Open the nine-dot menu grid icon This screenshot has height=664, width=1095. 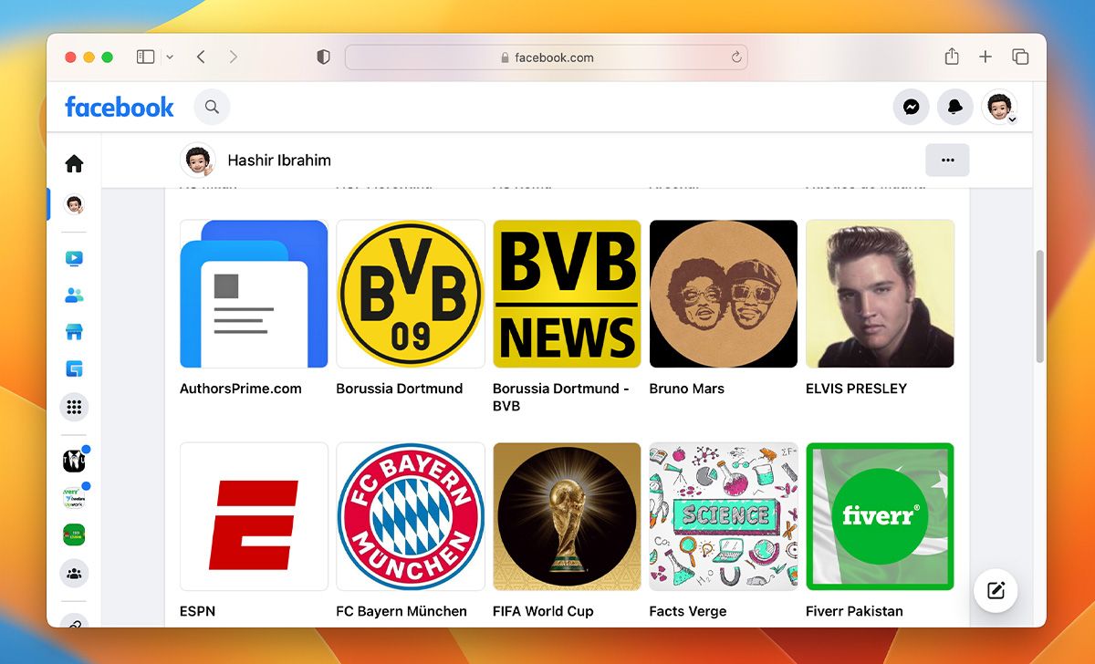74,407
